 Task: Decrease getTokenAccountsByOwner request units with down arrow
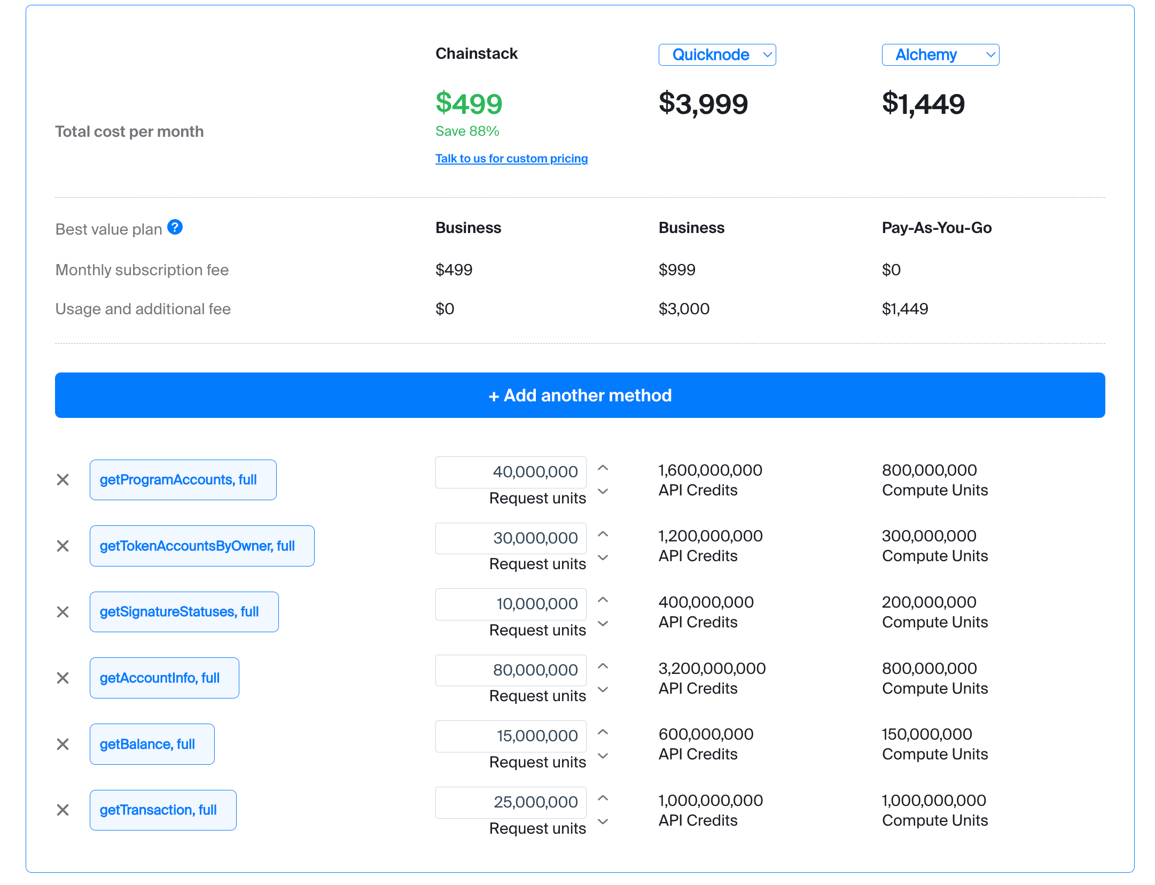tap(603, 558)
